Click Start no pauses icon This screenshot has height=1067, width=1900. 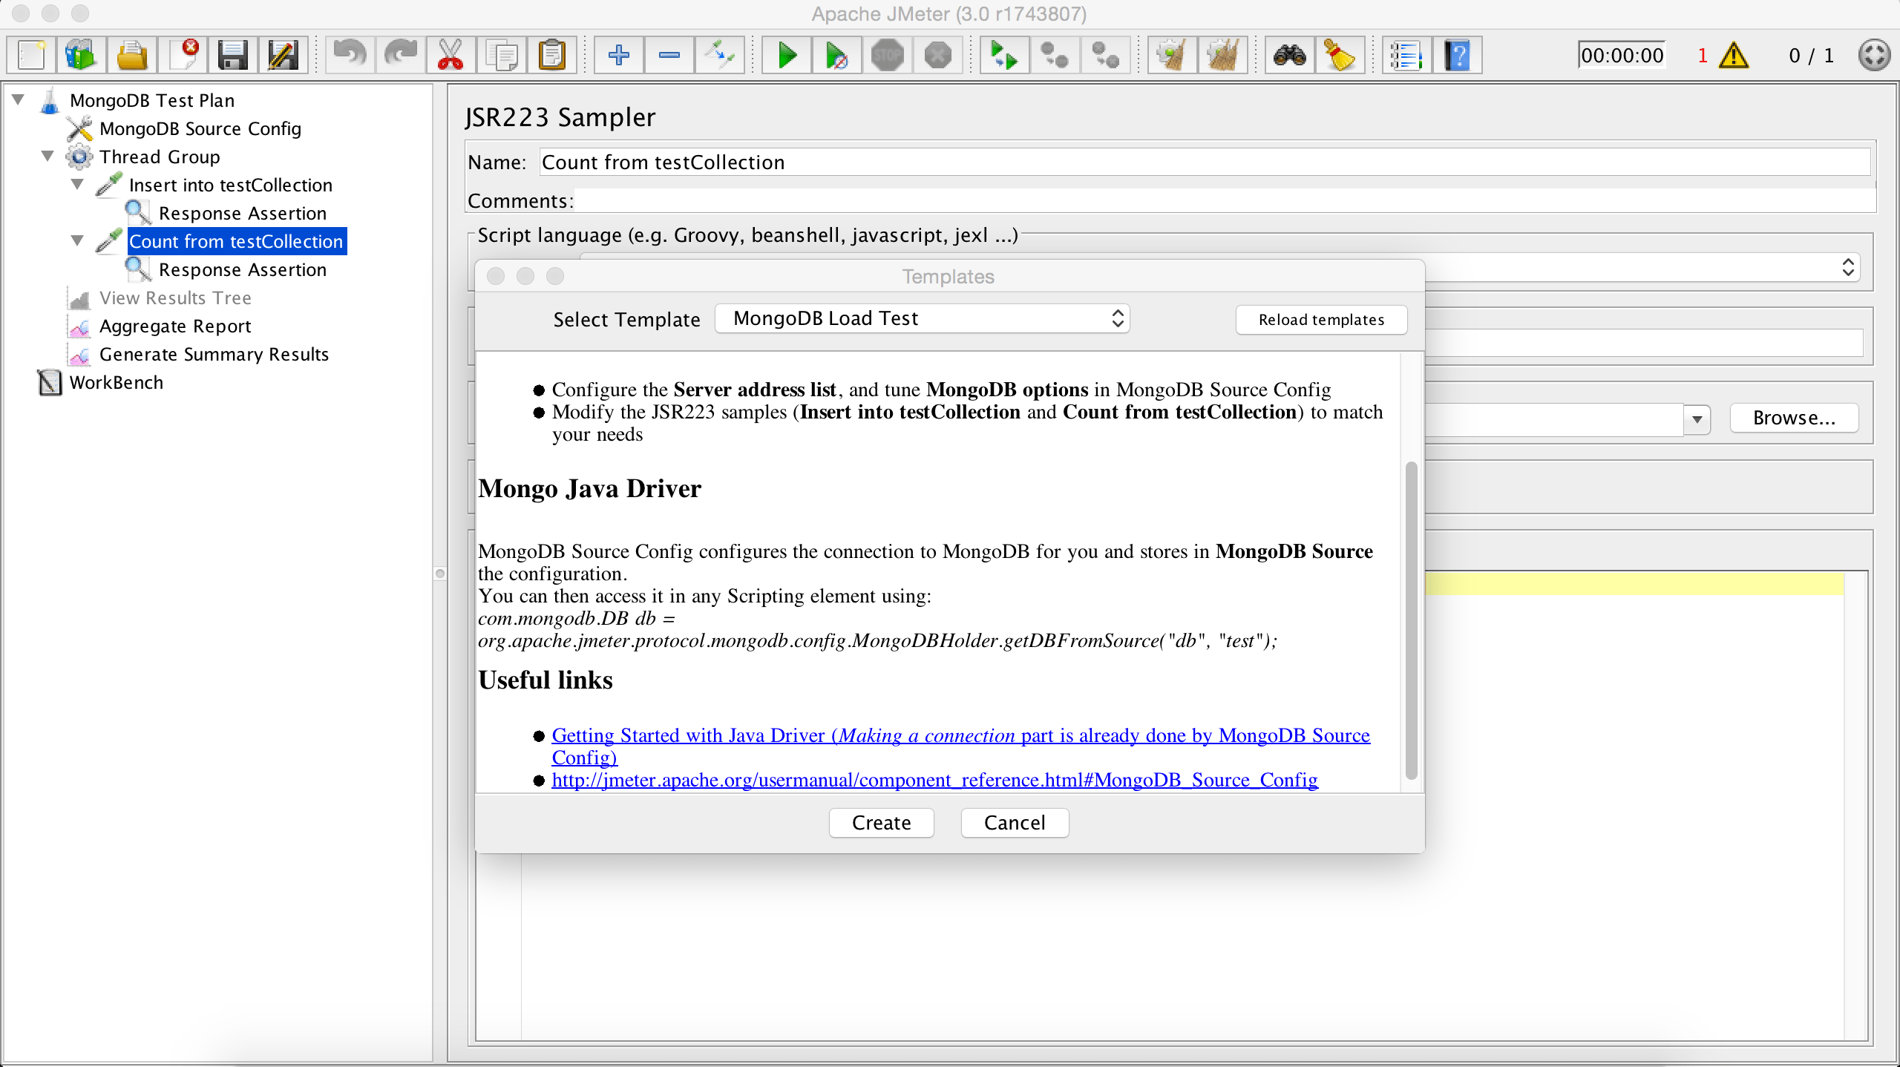pyautogui.click(x=836, y=56)
